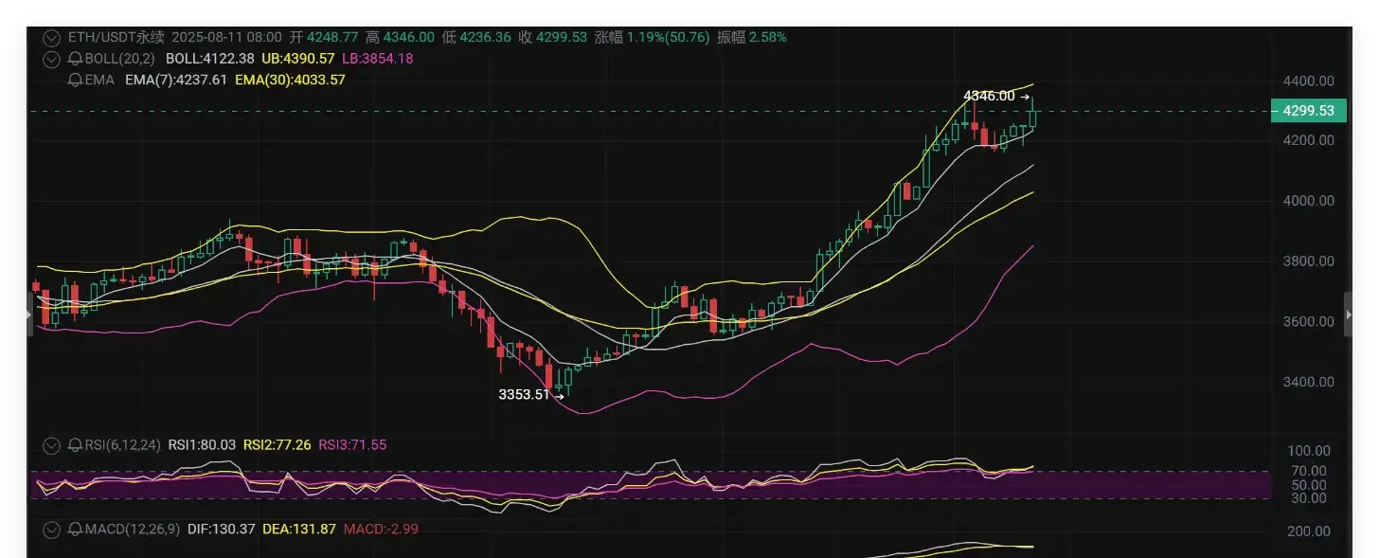Click the MACD alert bell icon
The width and height of the screenshot is (1379, 558).
pyautogui.click(x=75, y=529)
